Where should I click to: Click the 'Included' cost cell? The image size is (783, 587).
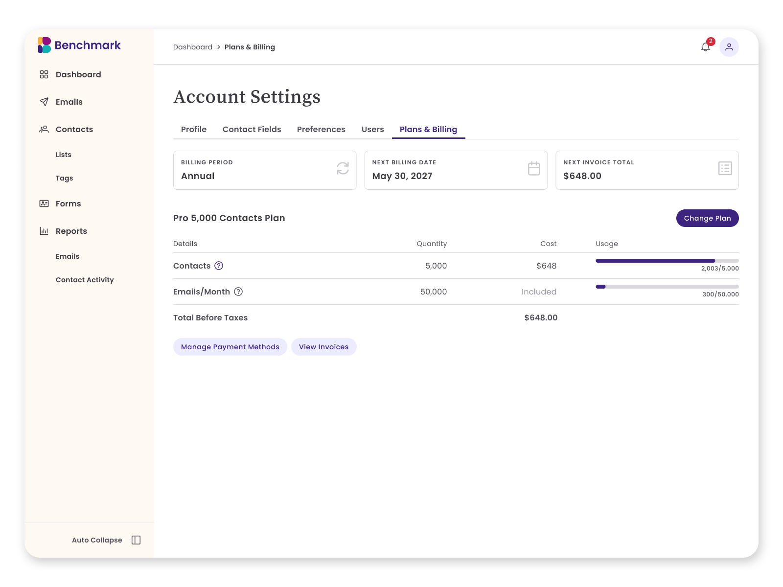(x=539, y=292)
